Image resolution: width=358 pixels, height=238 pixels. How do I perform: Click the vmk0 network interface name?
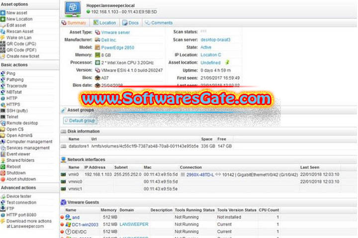pyautogui.click(x=73, y=175)
